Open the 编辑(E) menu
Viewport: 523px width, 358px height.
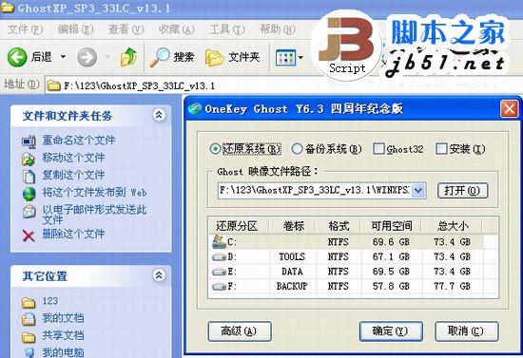[75, 29]
